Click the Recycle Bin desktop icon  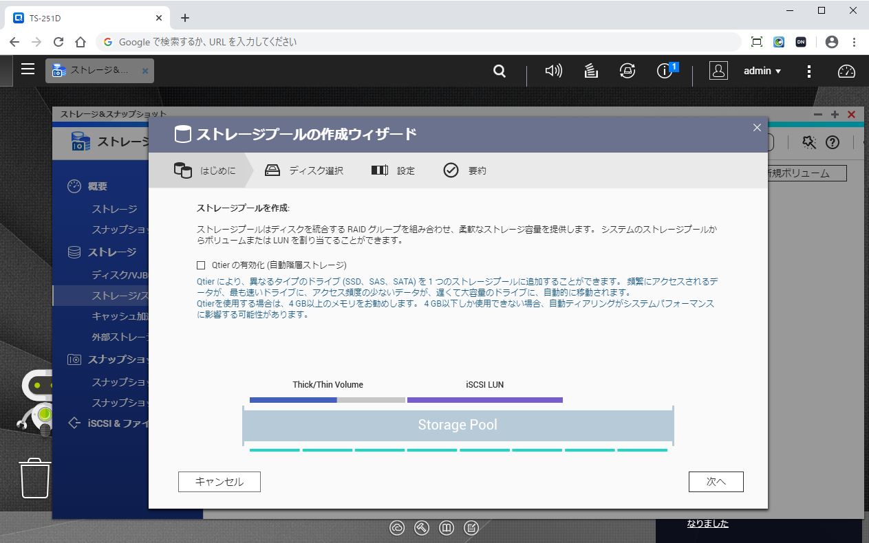pyautogui.click(x=34, y=478)
